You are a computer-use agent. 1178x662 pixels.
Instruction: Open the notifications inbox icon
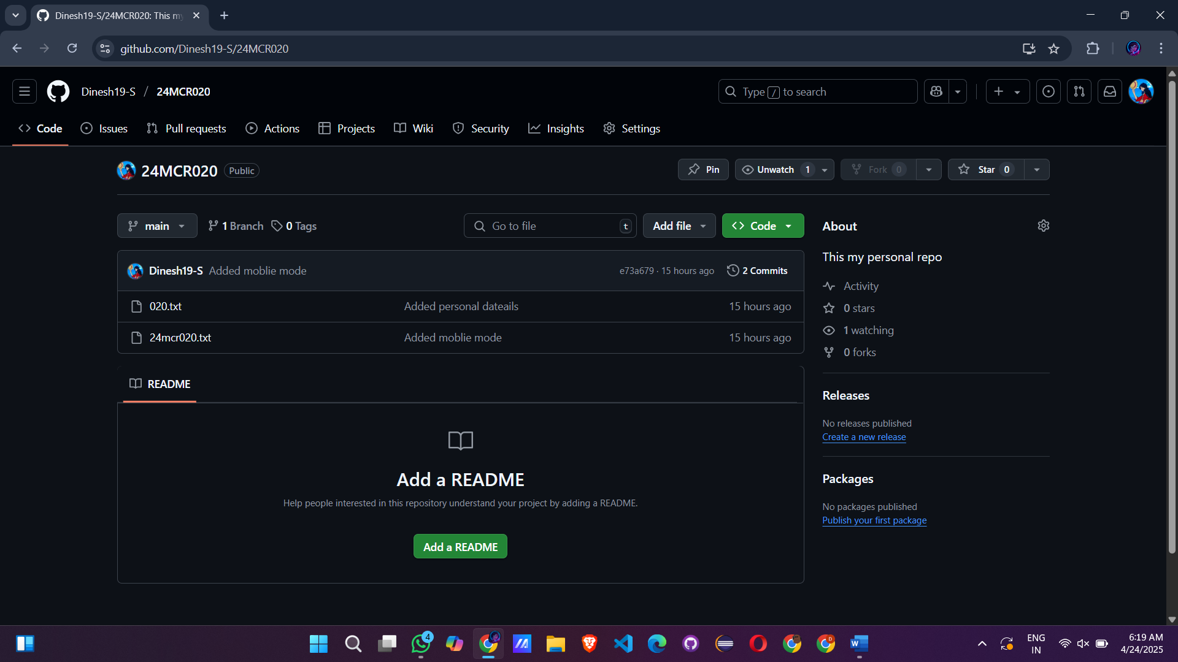pos(1110,92)
